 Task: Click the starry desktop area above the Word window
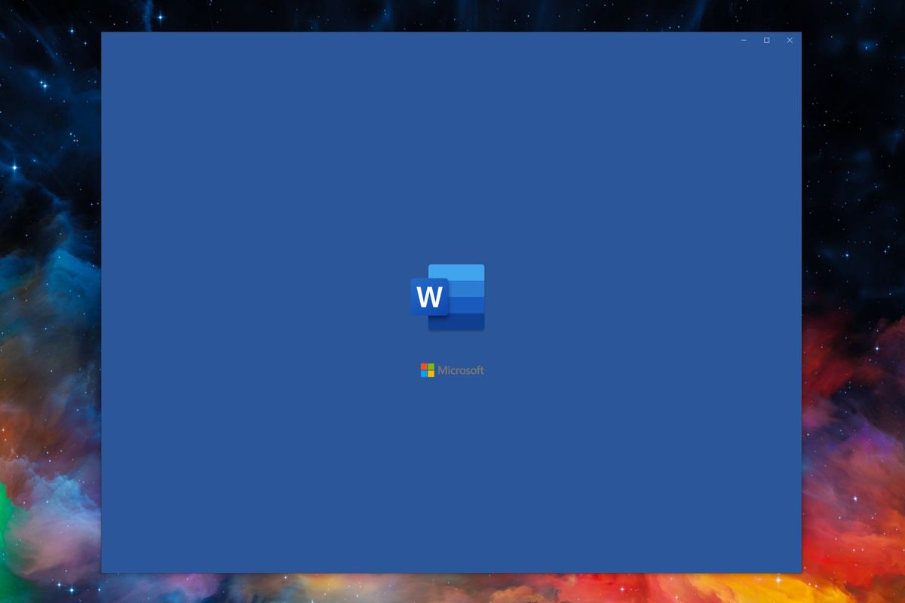click(x=452, y=15)
